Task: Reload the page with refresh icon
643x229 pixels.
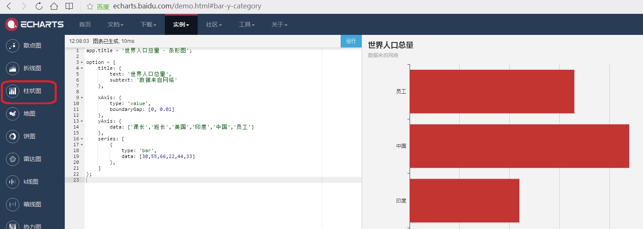Action: pyautogui.click(x=39, y=6)
